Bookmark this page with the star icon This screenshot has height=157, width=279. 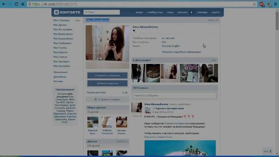click(254, 4)
